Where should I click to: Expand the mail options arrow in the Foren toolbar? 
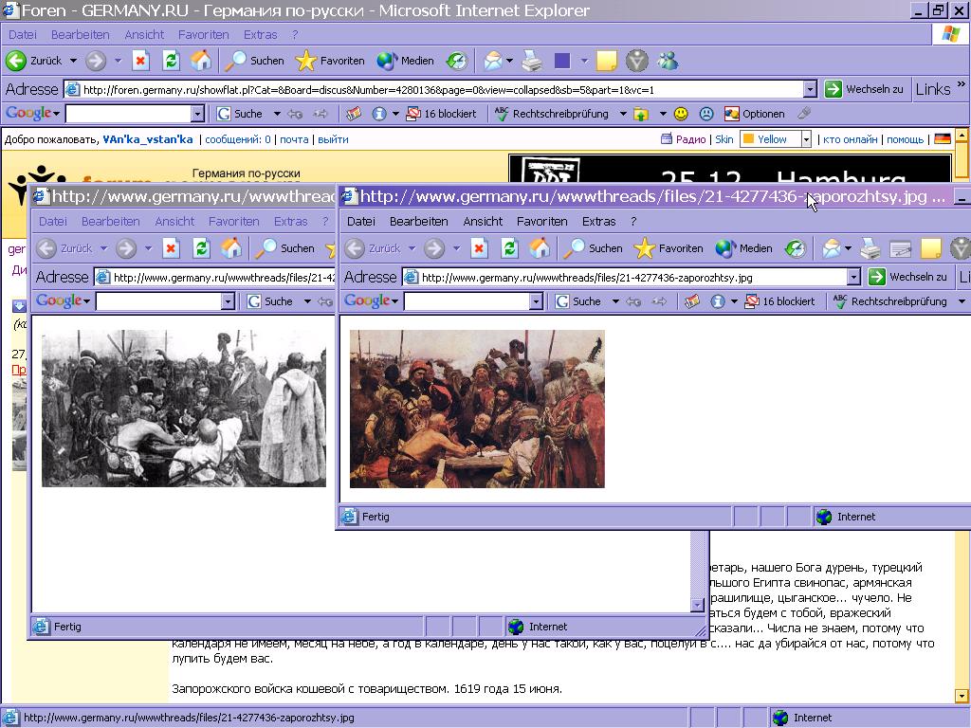click(509, 61)
